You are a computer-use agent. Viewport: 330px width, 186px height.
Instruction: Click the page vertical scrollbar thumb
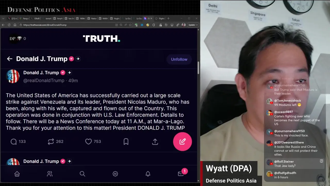pyautogui.click(x=198, y=68)
